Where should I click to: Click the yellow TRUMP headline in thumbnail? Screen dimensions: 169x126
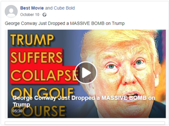point(32,40)
